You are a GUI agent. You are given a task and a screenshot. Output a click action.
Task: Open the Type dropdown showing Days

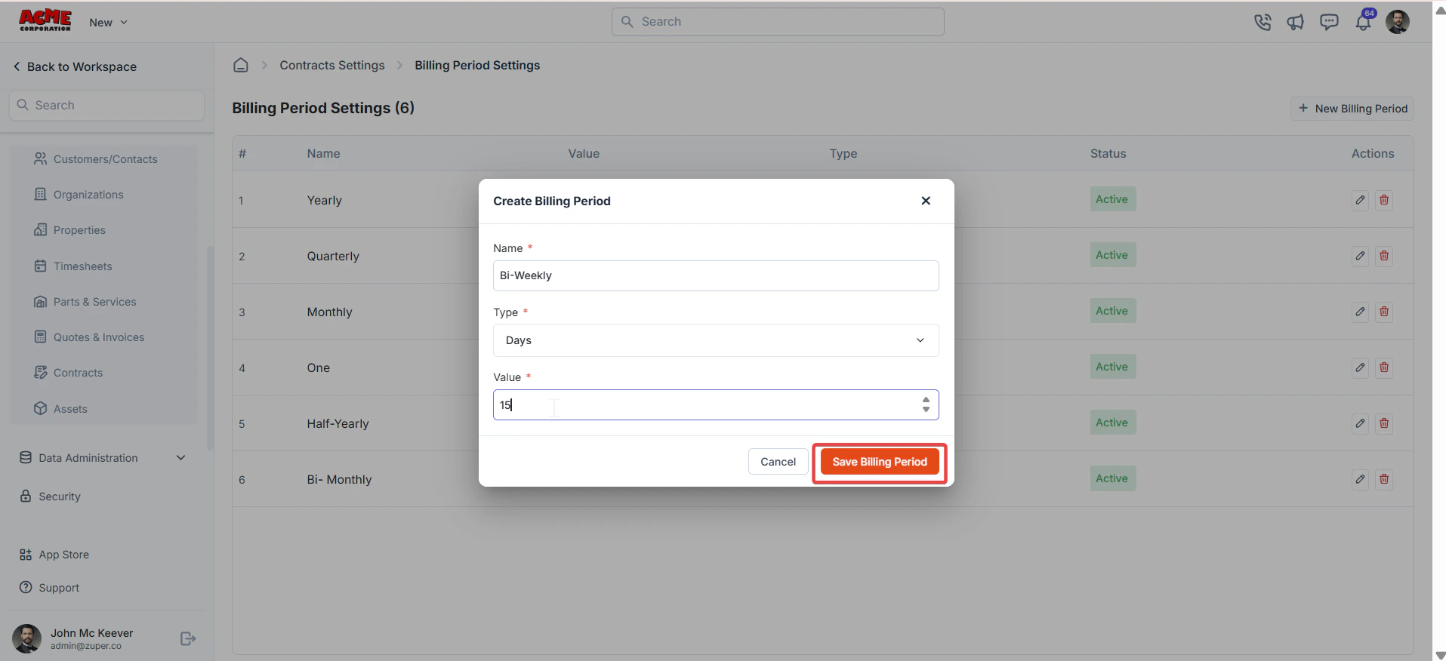[x=716, y=340]
